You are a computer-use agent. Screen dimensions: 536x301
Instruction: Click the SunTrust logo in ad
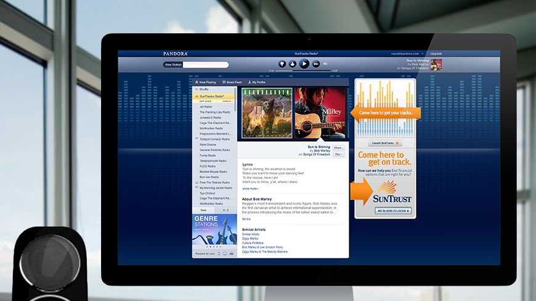pos(392,192)
